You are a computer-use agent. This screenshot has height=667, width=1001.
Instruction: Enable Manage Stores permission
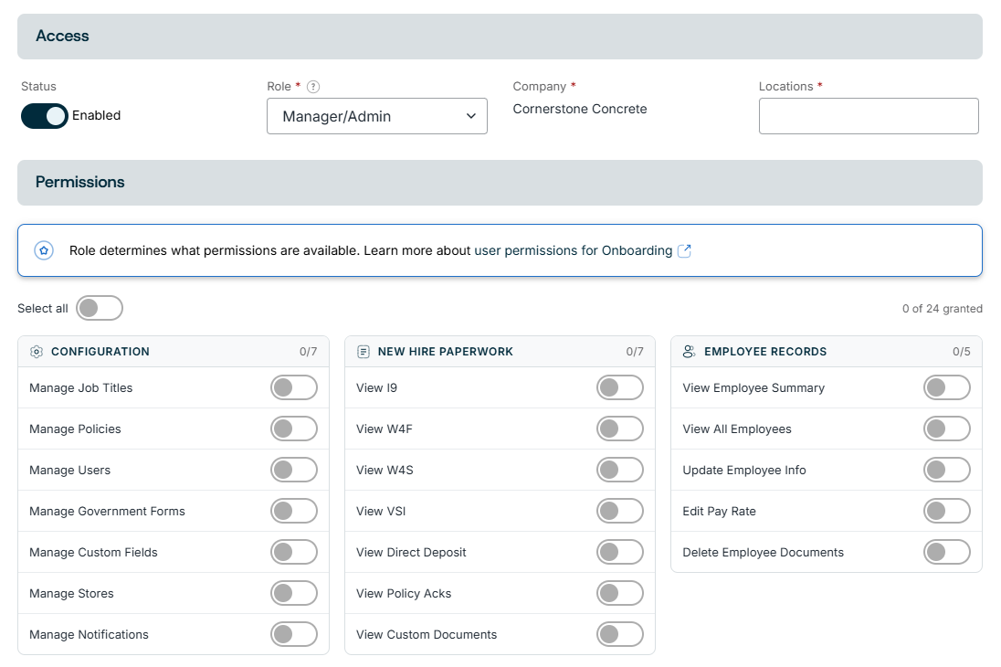pyautogui.click(x=294, y=593)
